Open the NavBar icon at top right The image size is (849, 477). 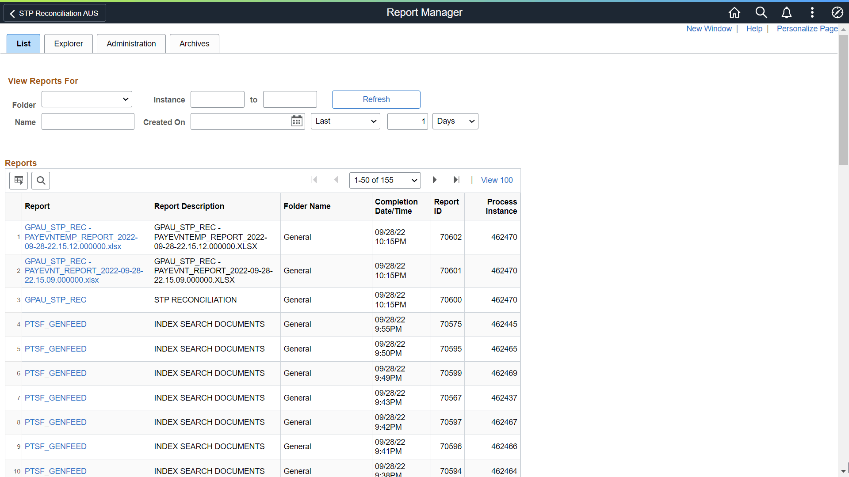(838, 12)
